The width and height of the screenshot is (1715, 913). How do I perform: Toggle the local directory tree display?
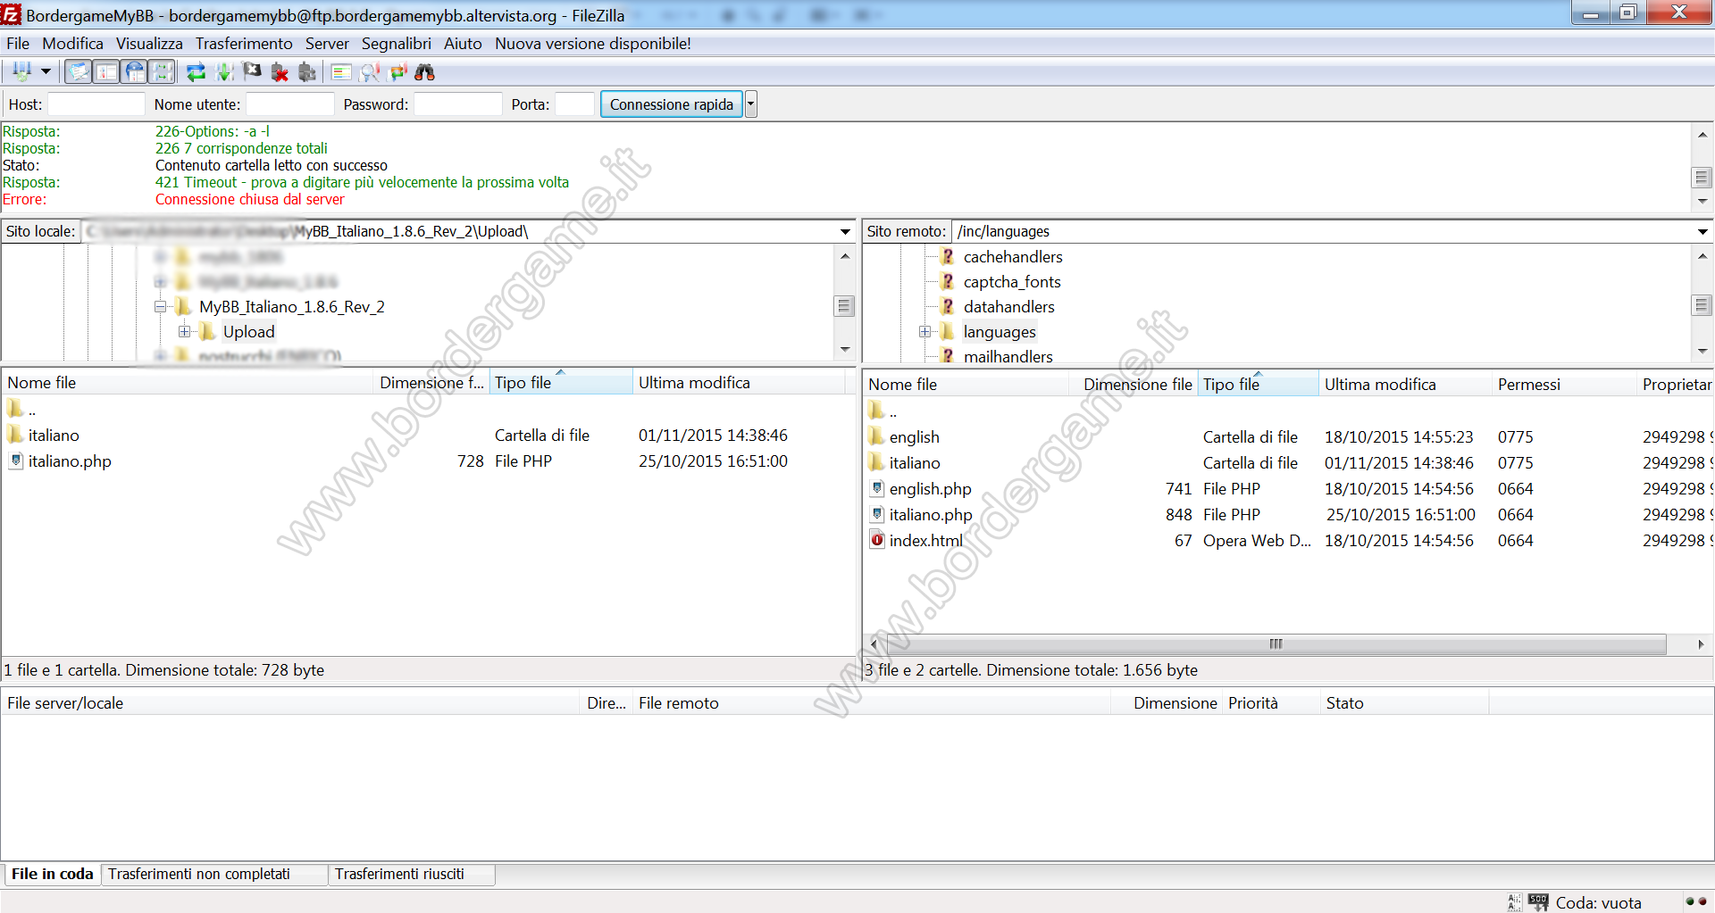pyautogui.click(x=106, y=72)
